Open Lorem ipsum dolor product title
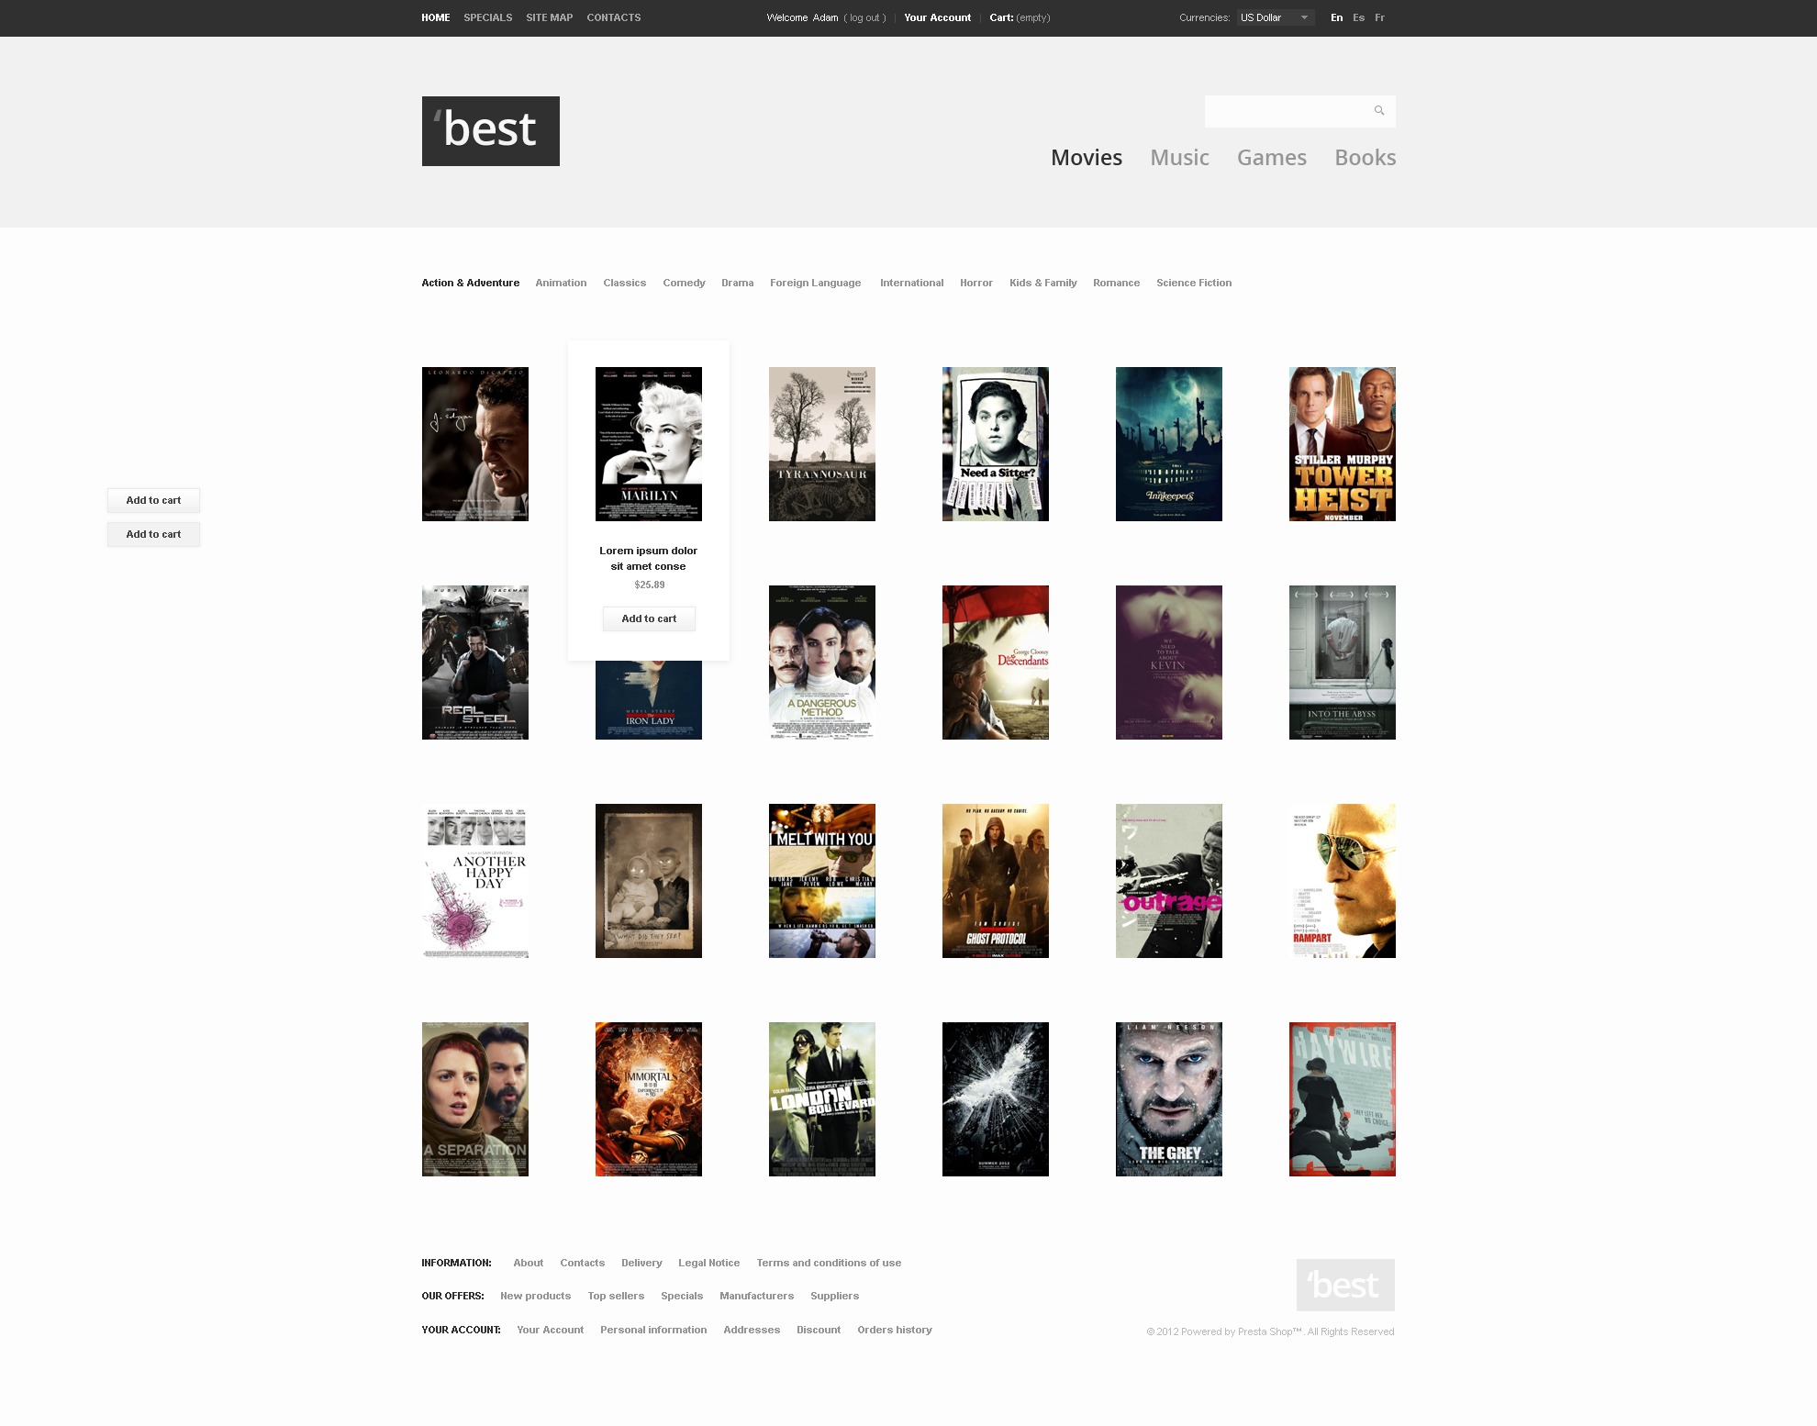The image size is (1817, 1426). [649, 558]
